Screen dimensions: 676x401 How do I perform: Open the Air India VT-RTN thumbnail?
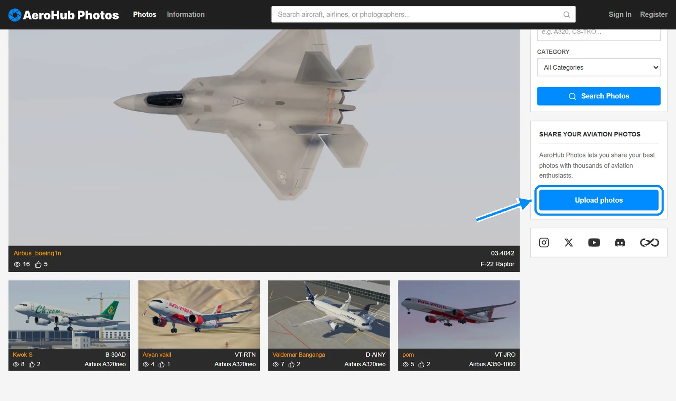point(199,314)
